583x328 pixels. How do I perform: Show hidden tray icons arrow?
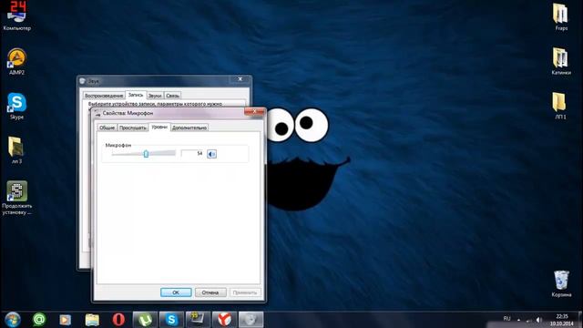(518, 320)
